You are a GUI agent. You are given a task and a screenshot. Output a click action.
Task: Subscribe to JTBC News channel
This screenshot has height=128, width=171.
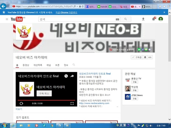click(135, 99)
